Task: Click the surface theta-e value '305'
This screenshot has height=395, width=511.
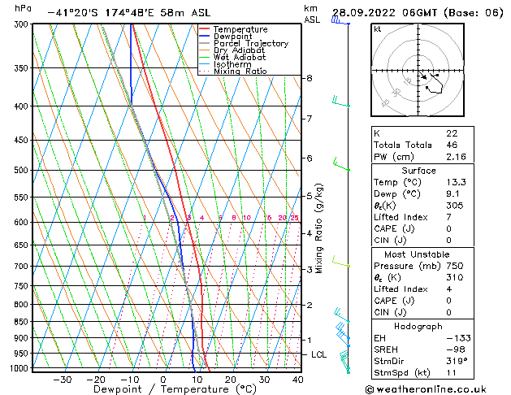Action: 455,206
